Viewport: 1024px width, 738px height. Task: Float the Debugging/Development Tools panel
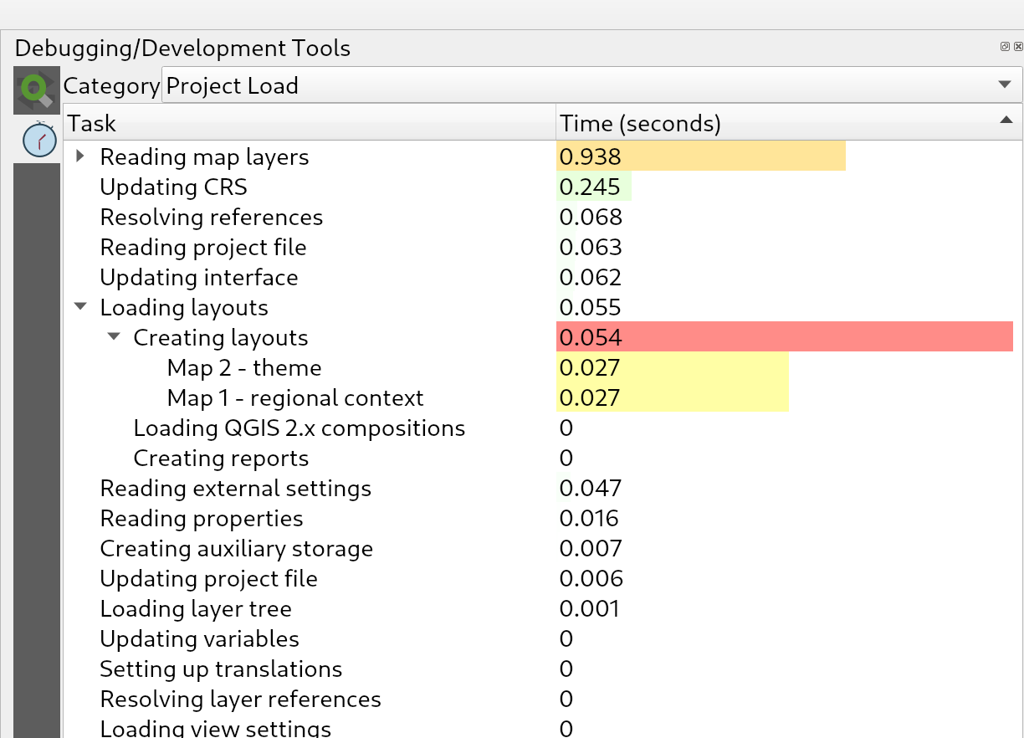point(1005,47)
